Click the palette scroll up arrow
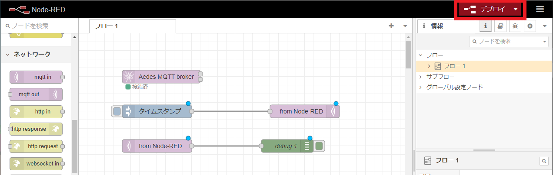 (74, 38)
